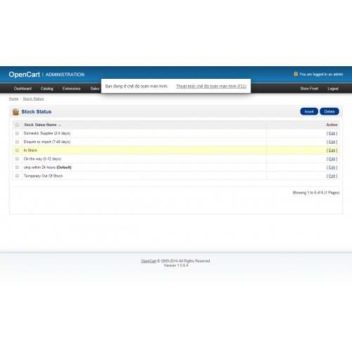Edit the ship within 24 hours status
This screenshot has width=352, height=352.
[x=332, y=168]
